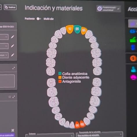Open the Colores dropdown

coord(50,135)
